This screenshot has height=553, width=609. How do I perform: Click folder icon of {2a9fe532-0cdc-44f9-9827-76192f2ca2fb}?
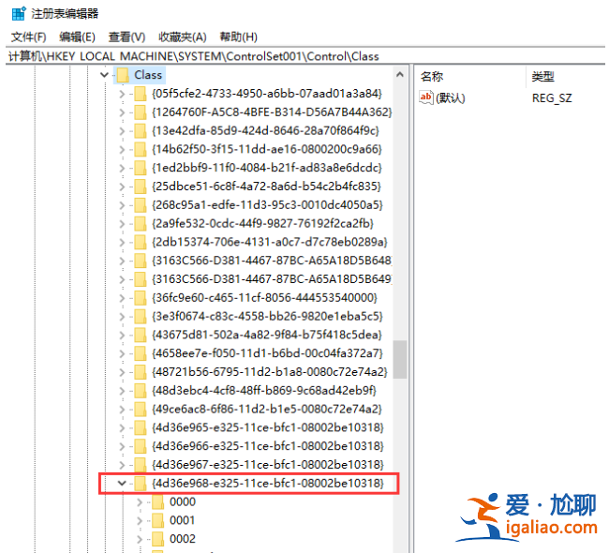click(140, 224)
